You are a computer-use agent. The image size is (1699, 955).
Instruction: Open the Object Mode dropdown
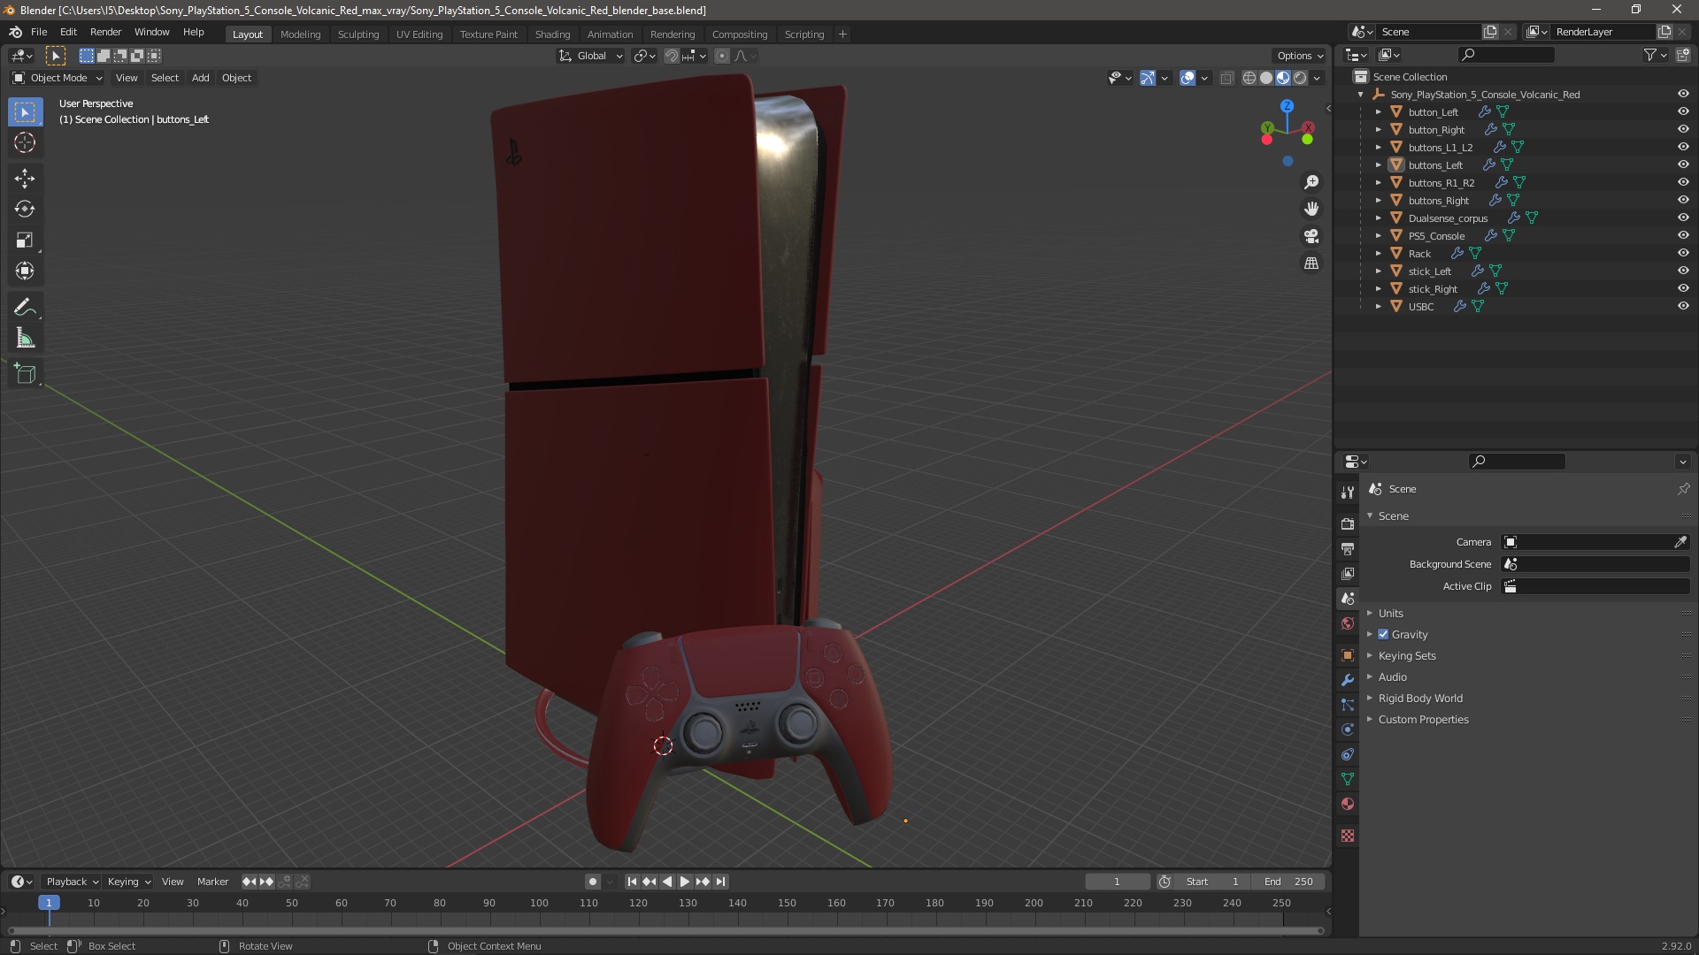click(x=58, y=78)
